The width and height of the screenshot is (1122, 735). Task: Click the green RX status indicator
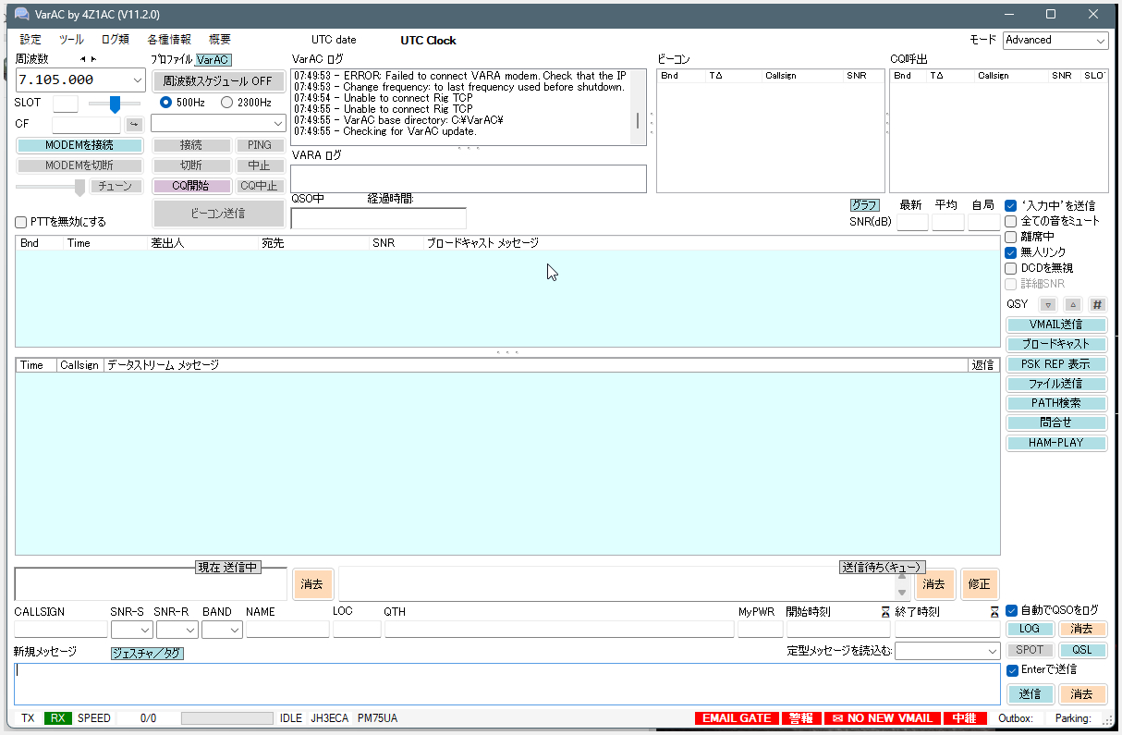pos(58,718)
